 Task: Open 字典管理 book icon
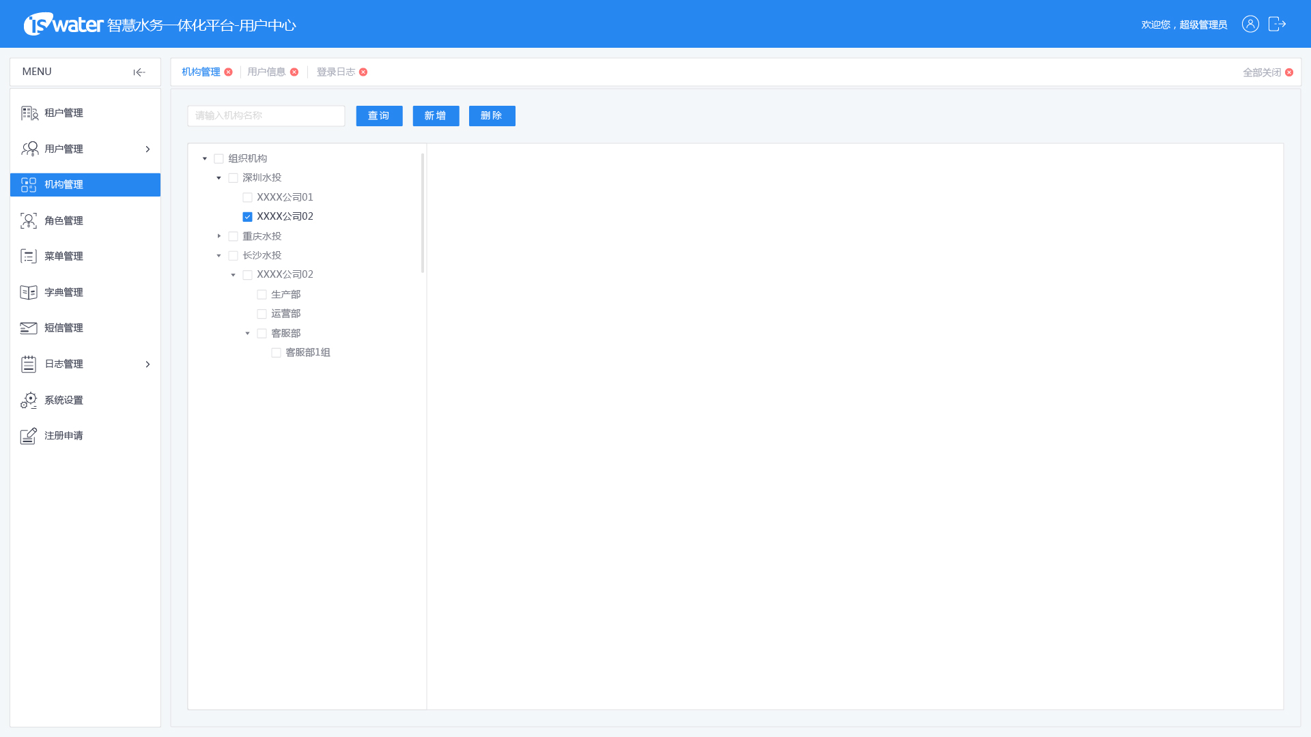click(x=29, y=292)
